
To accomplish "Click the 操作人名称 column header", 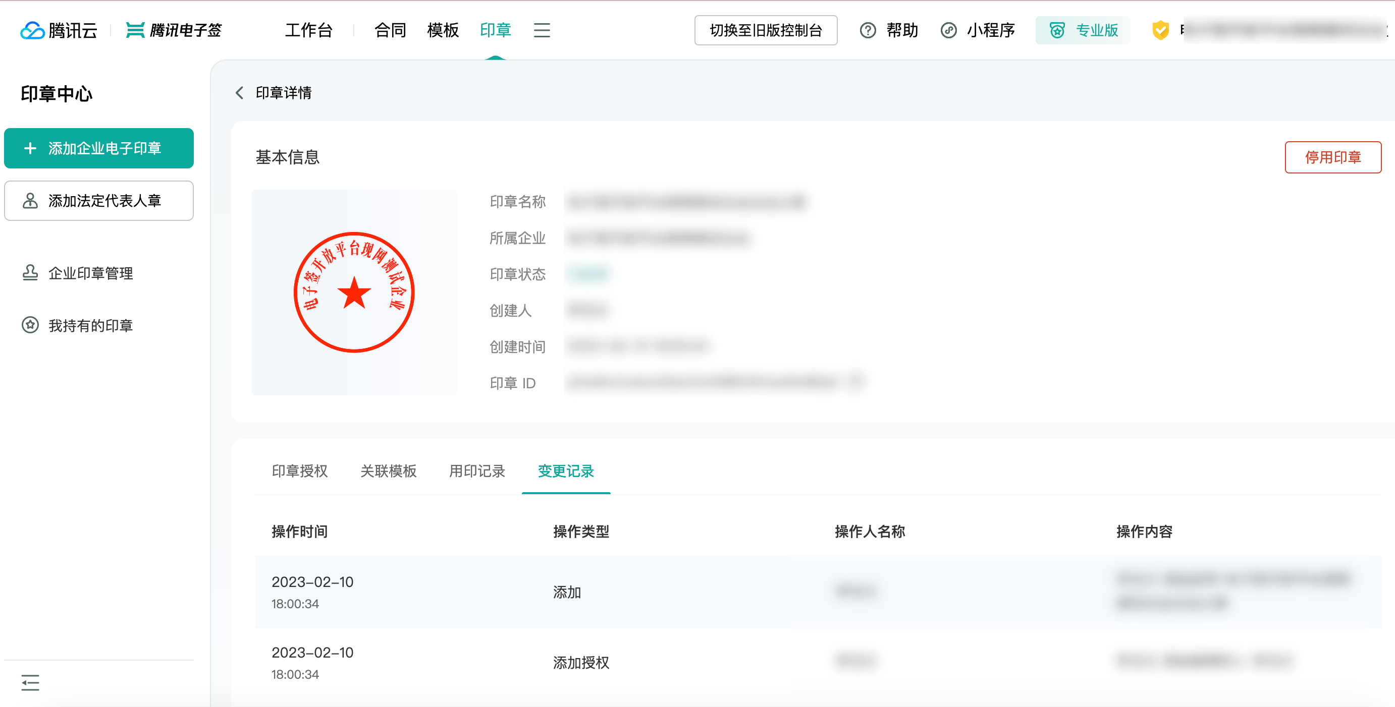I will [870, 531].
